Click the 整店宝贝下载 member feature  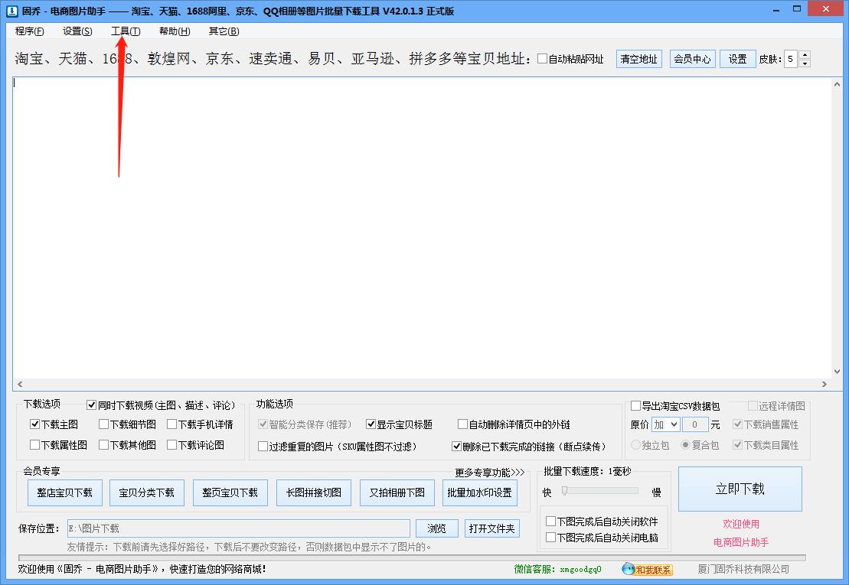[x=64, y=492]
